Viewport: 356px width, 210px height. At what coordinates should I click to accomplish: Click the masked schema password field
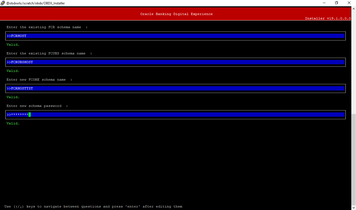176,115
